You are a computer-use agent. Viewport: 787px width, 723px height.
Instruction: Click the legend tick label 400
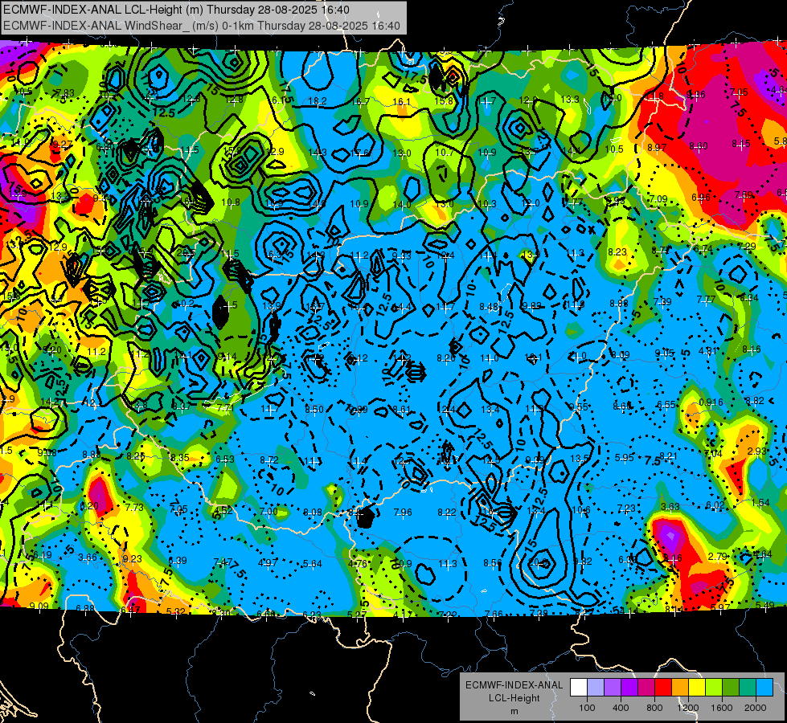(x=621, y=708)
